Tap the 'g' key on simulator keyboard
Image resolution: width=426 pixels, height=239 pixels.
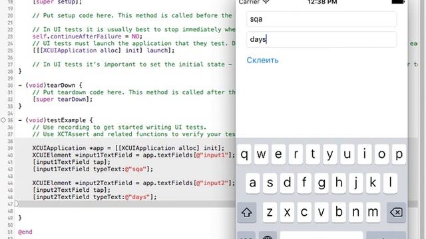[321, 183]
